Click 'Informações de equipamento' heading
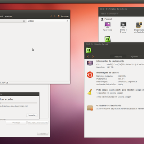The image size is (144, 144). (x=110, y=61)
